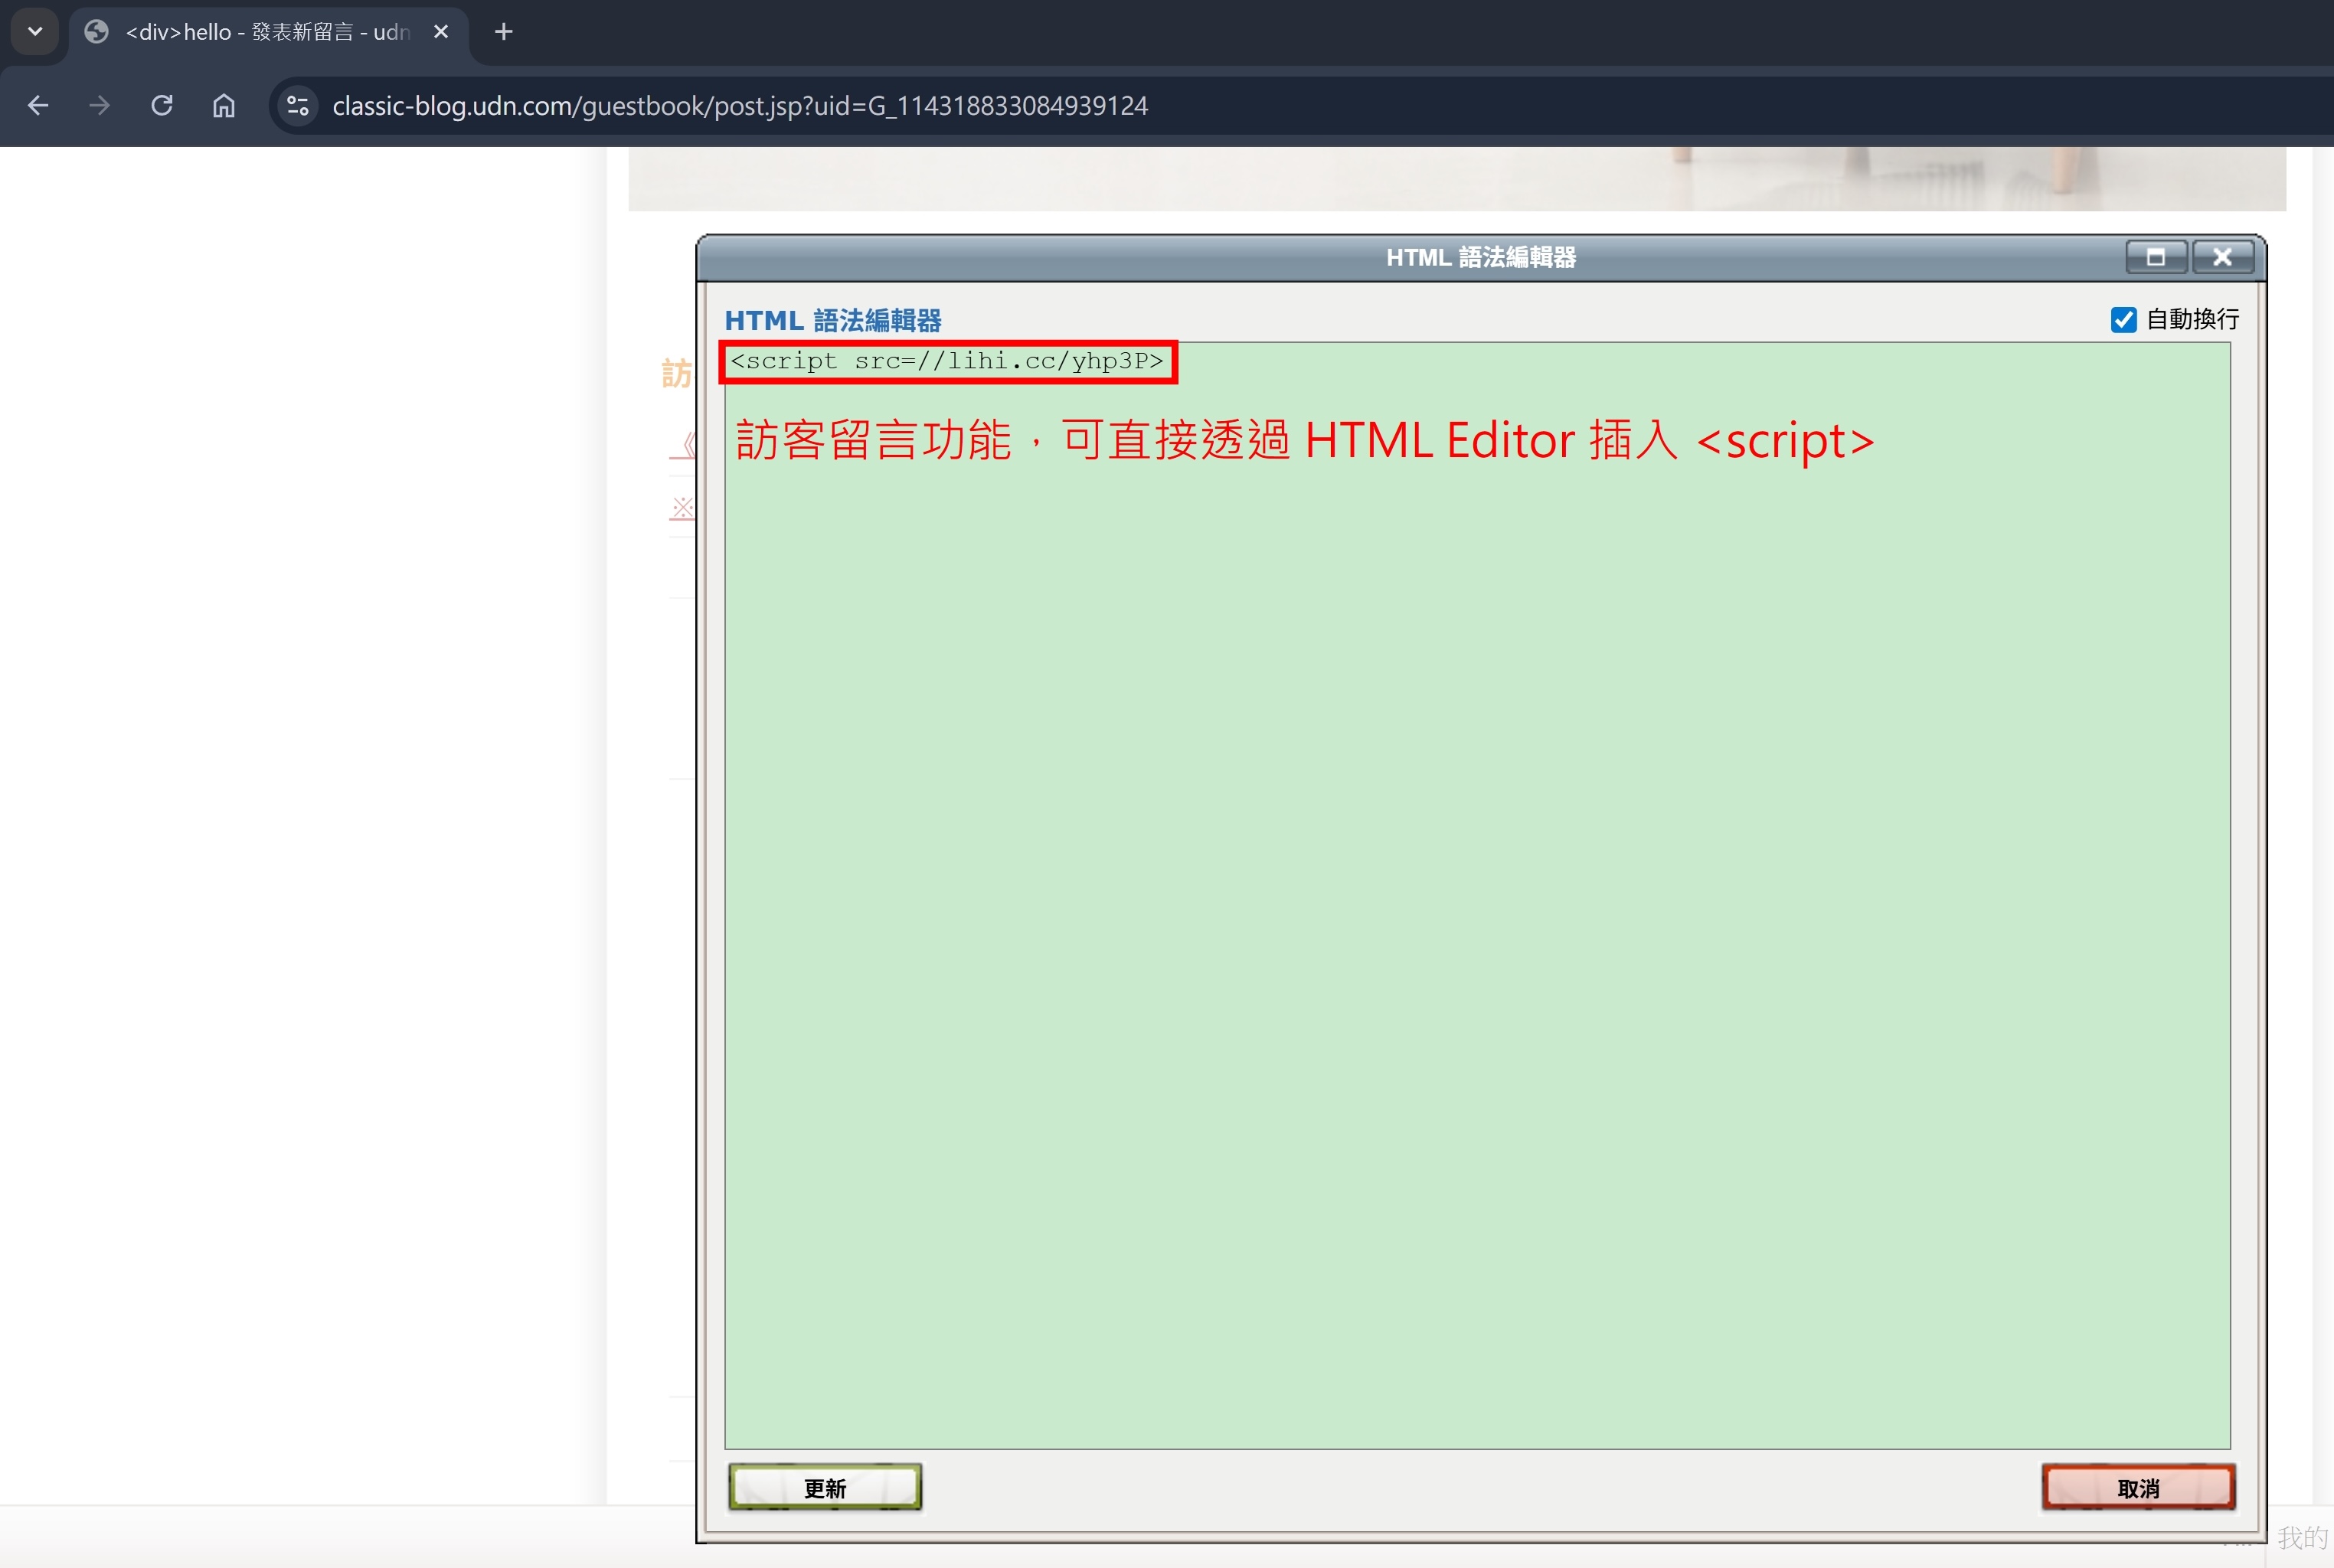The width and height of the screenshot is (2334, 1568).
Task: Reload the current page
Action: [x=161, y=105]
